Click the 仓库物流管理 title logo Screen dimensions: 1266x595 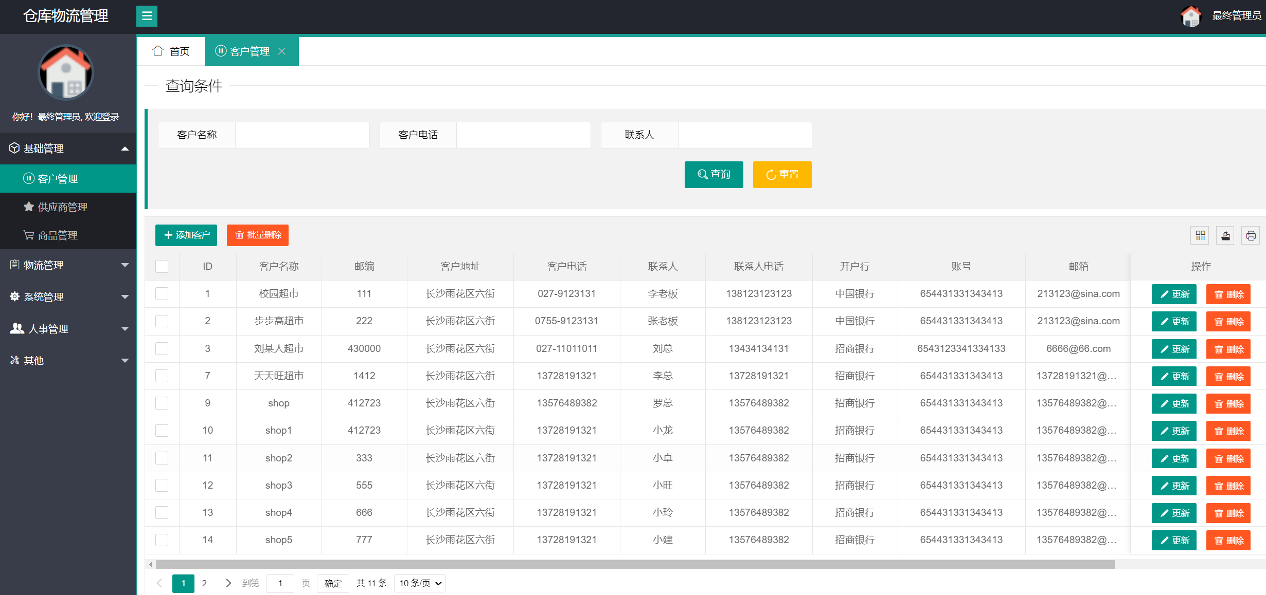point(66,16)
